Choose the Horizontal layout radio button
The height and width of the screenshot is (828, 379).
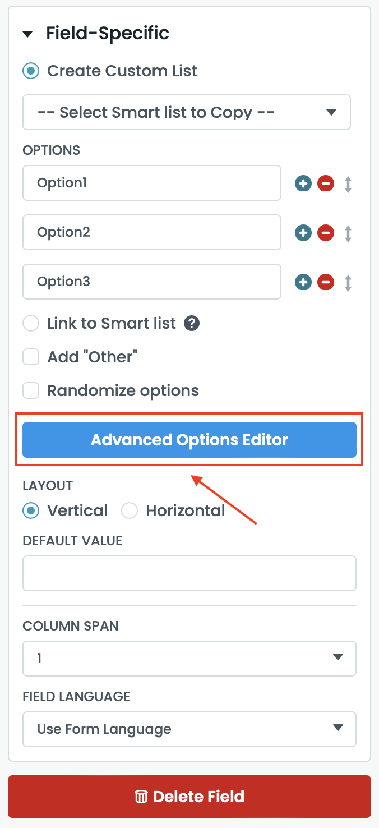(130, 511)
